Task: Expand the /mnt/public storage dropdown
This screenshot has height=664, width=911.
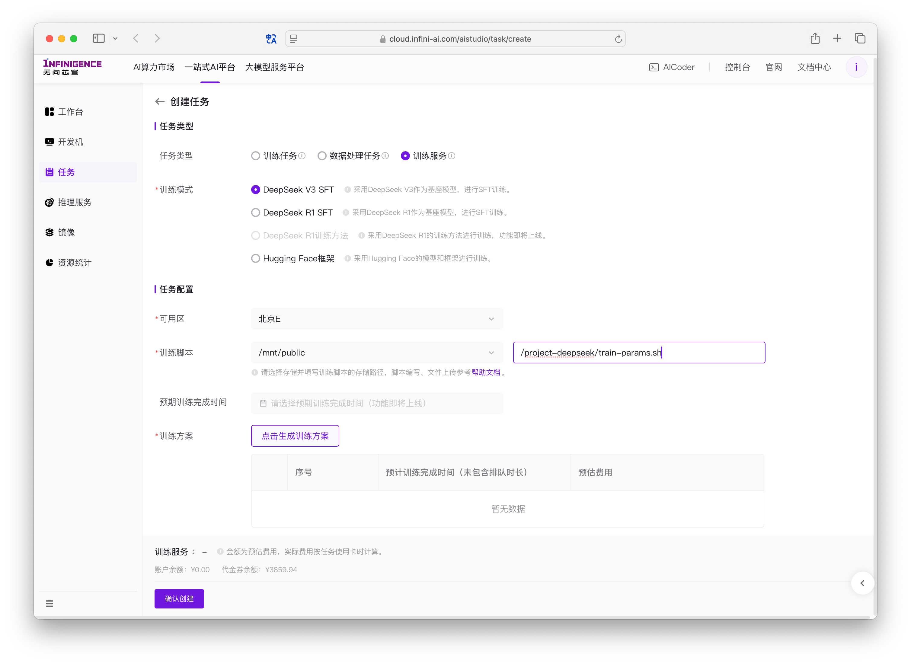Action: (x=377, y=353)
